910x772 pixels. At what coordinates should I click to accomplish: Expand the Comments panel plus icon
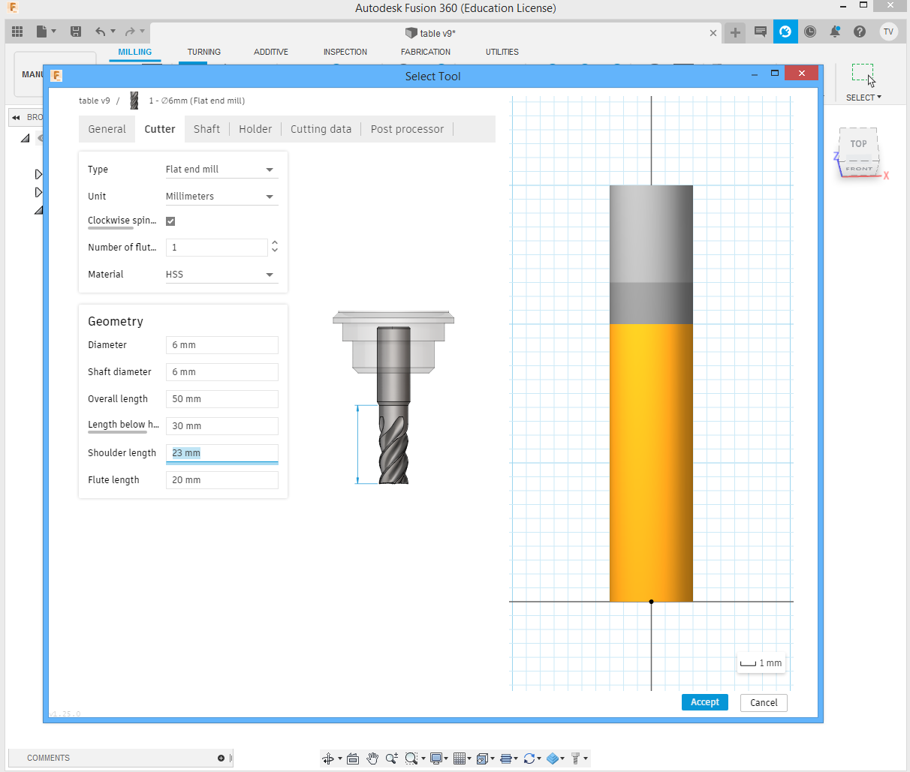[221, 758]
